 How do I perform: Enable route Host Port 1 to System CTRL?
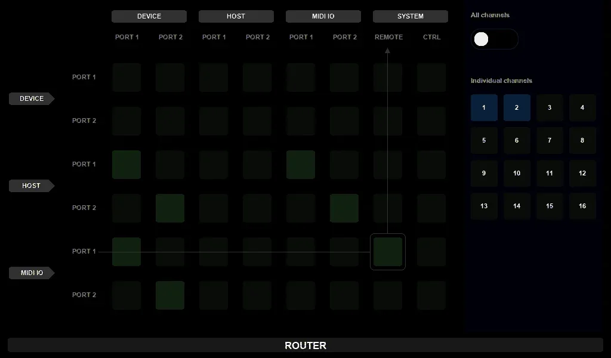pyautogui.click(x=431, y=165)
